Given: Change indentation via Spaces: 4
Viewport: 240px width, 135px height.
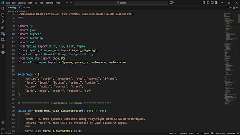Looking at the screenshot, I should [x=184, y=134].
